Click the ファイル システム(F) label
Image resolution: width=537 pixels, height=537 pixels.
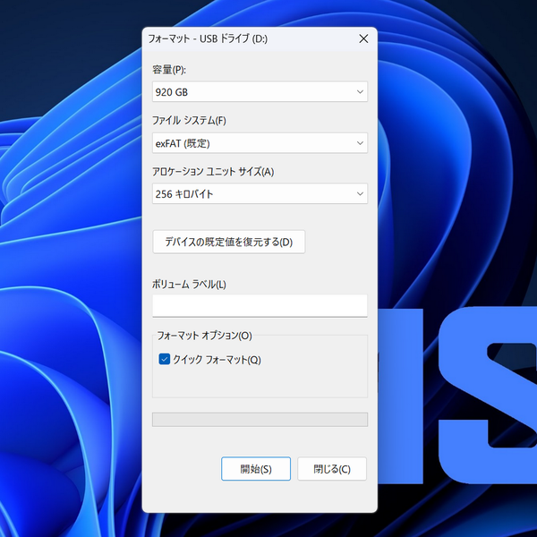pos(190,121)
